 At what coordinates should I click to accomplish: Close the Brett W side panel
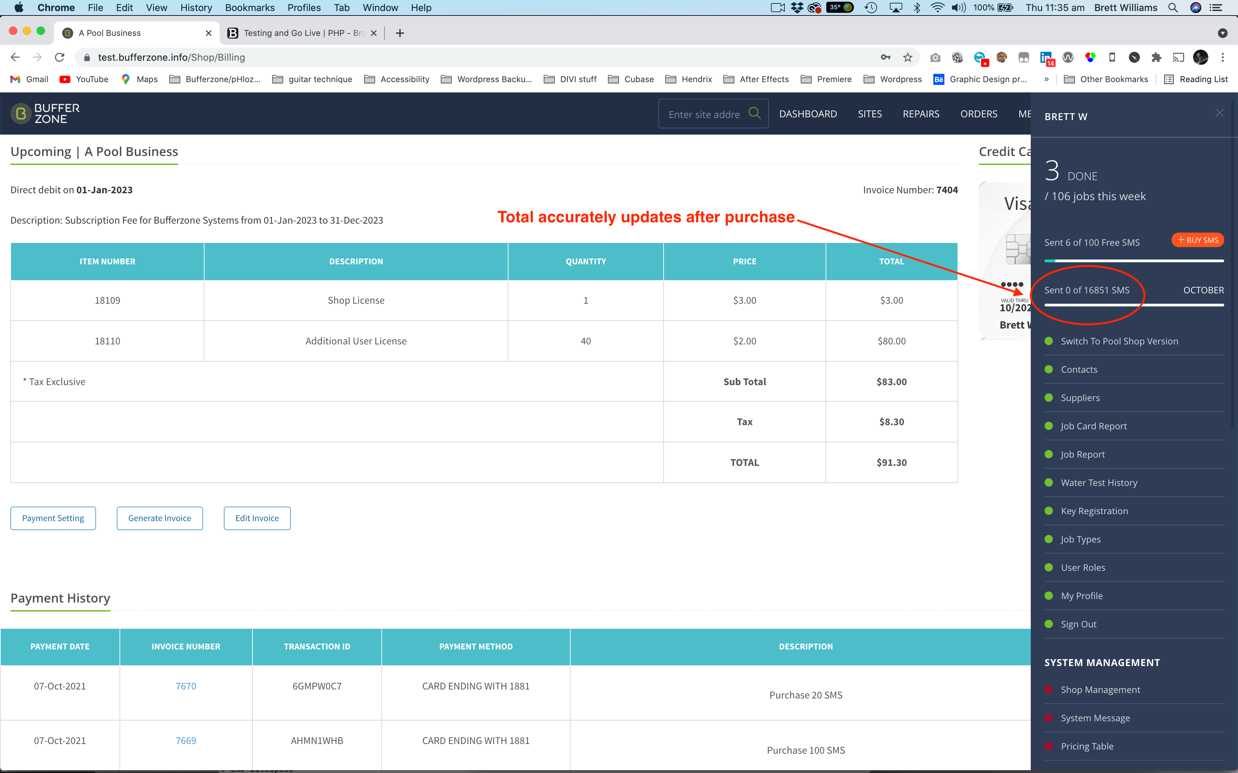[x=1220, y=113]
